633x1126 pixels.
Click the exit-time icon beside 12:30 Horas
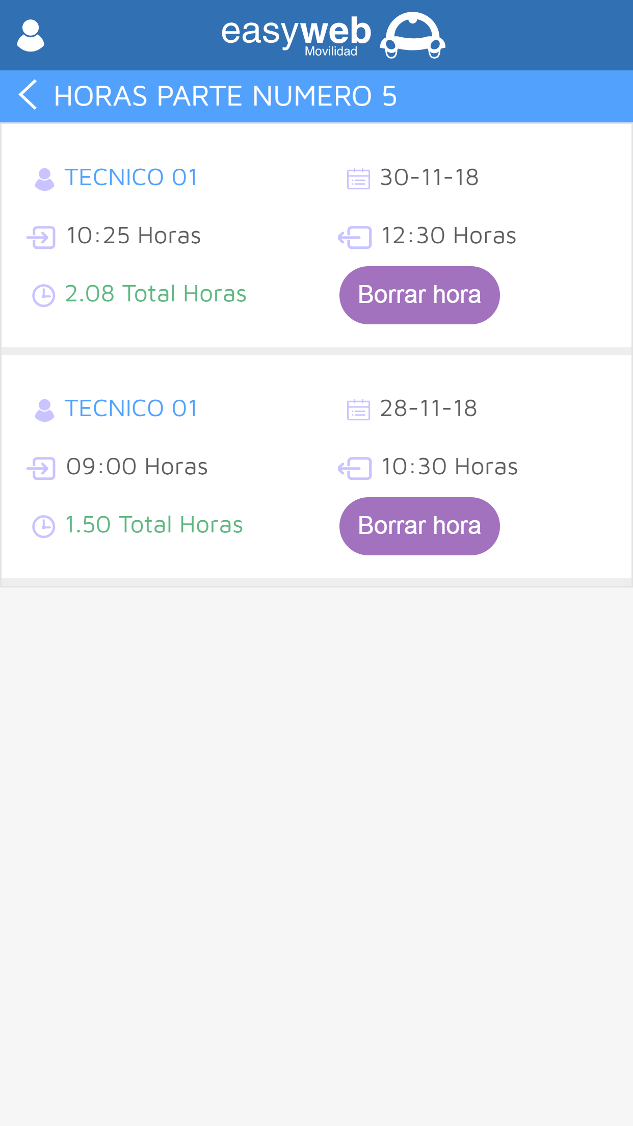(x=355, y=237)
